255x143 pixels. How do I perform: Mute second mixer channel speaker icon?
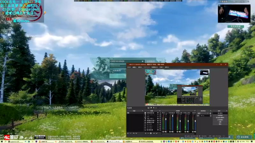coord(173,132)
